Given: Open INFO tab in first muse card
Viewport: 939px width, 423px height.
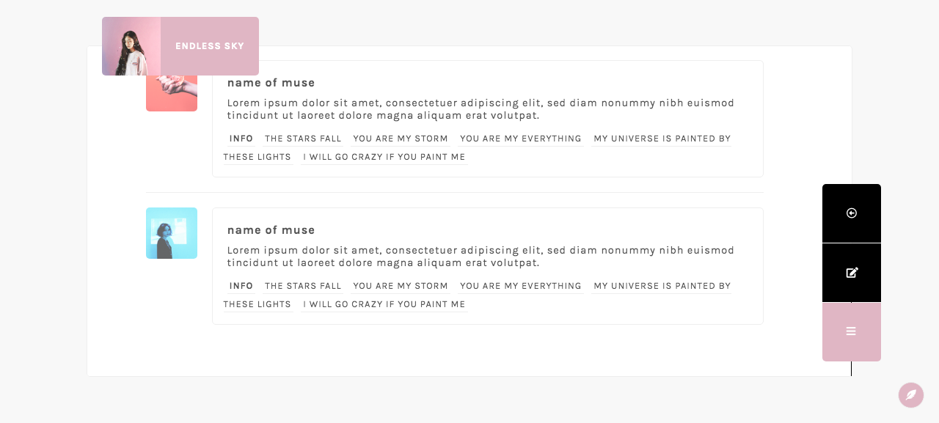Looking at the screenshot, I should point(241,139).
